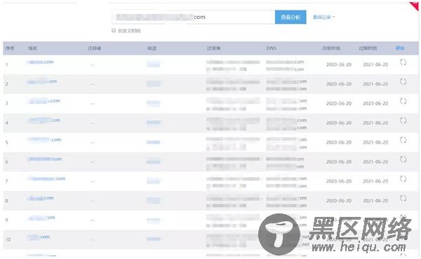Image resolution: width=421 pixels, height=259 pixels.
Task: Click the 过期时间 column header
Action: (368, 48)
